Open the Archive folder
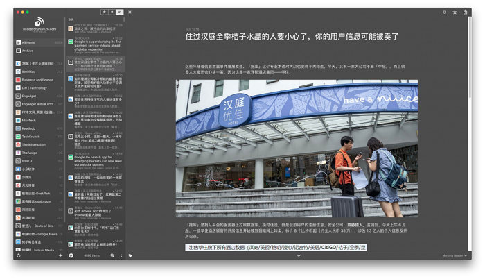 pos(39,51)
